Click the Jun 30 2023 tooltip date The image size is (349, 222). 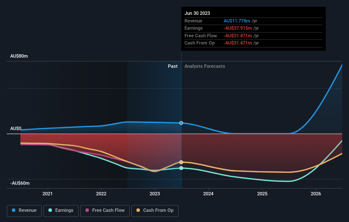pyautogui.click(x=197, y=13)
